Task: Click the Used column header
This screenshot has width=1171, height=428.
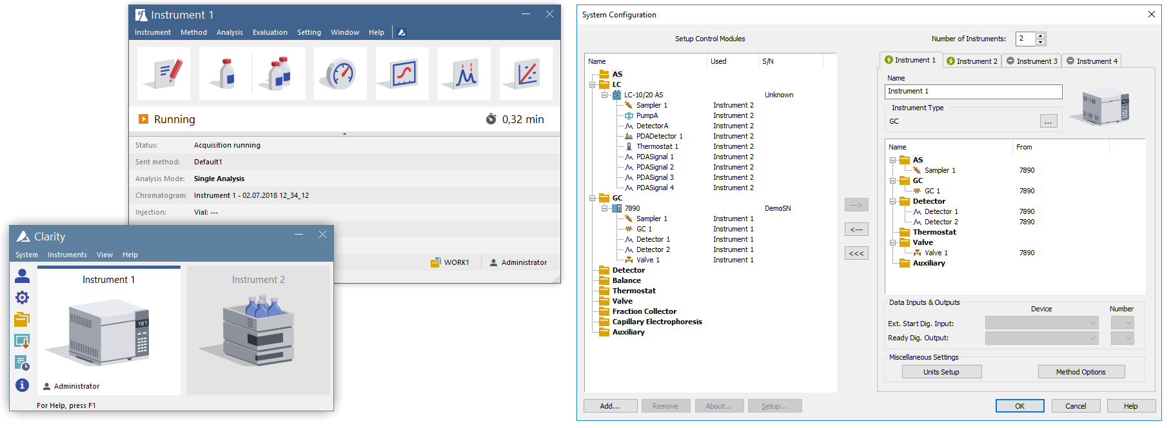Action: point(733,61)
